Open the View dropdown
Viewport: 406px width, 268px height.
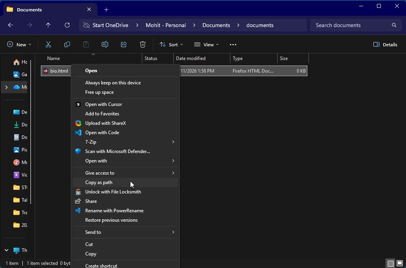(x=206, y=44)
